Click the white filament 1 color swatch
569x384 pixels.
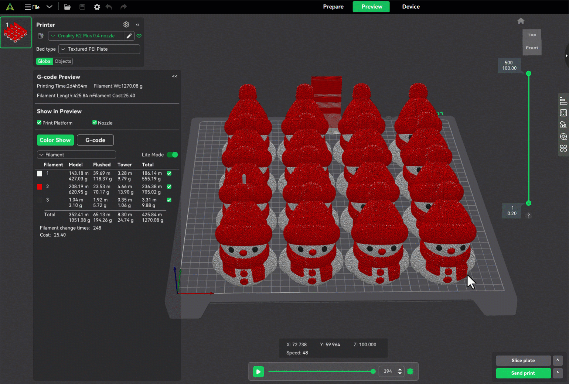point(40,173)
